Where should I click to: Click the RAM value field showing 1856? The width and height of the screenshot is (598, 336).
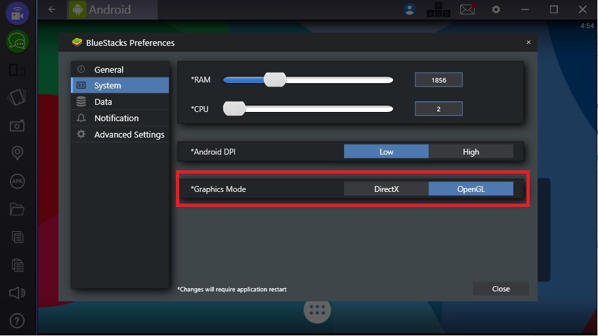438,80
